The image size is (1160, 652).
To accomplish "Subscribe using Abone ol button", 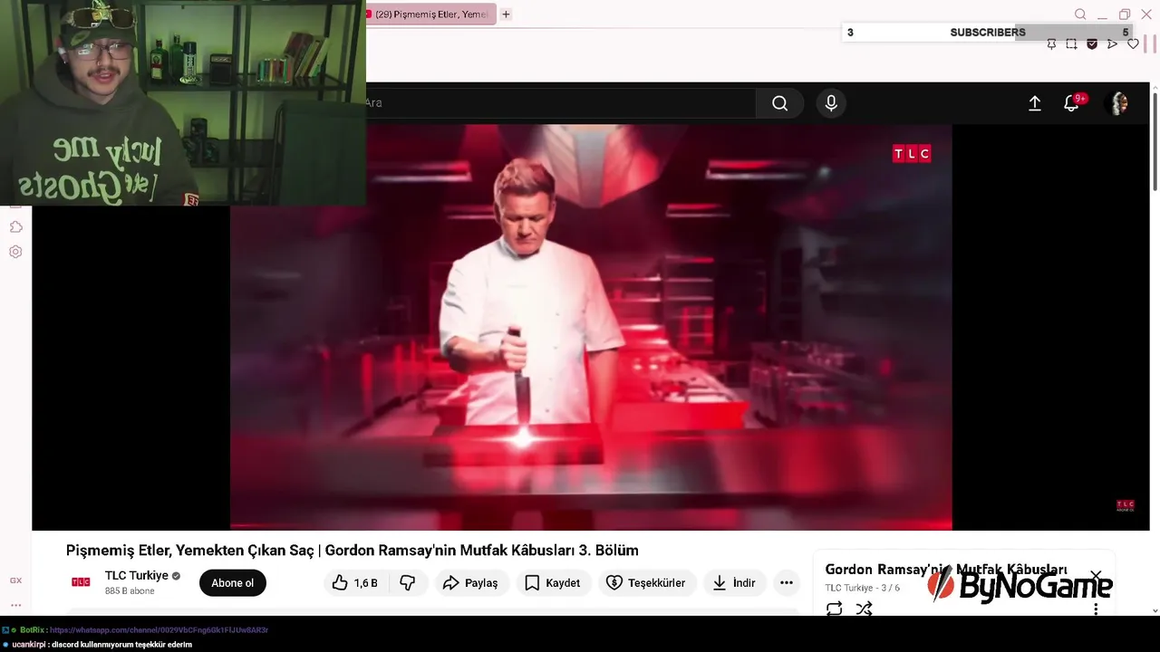I will click(x=233, y=583).
